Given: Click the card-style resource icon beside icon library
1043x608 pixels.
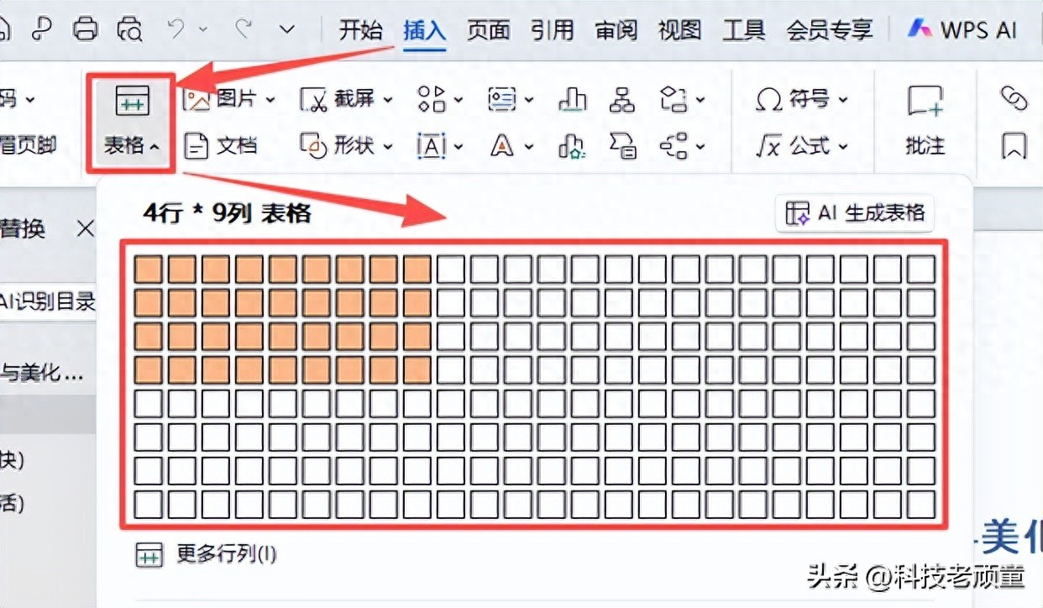Looking at the screenshot, I should point(502,100).
